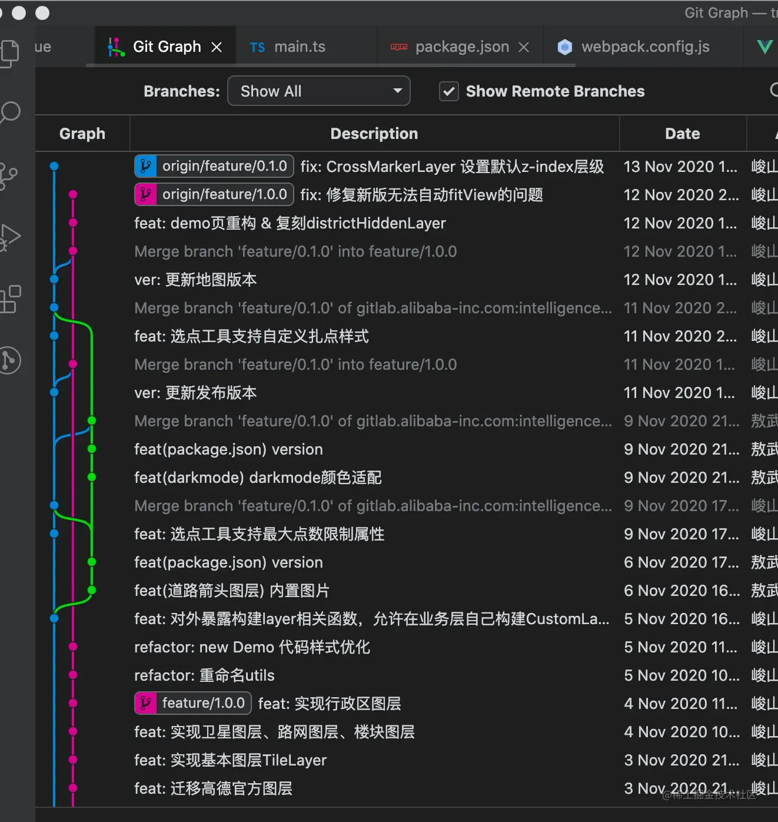Select commit 'feat(darkmode) darkmode颜色适配'

258,478
